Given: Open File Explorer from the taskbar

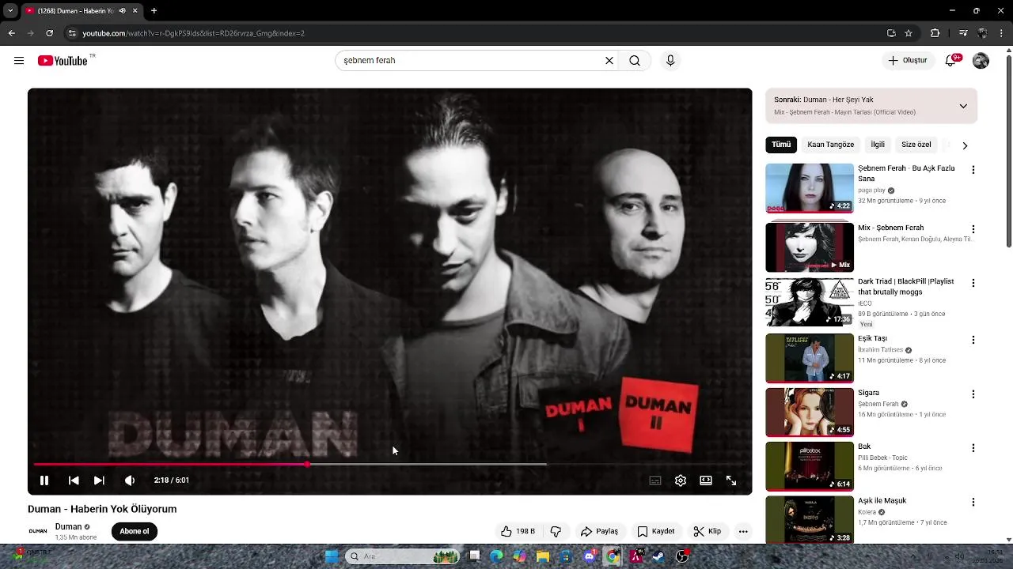Looking at the screenshot, I should 543,556.
